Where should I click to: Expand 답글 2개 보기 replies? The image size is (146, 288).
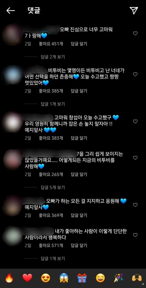point(53,57)
